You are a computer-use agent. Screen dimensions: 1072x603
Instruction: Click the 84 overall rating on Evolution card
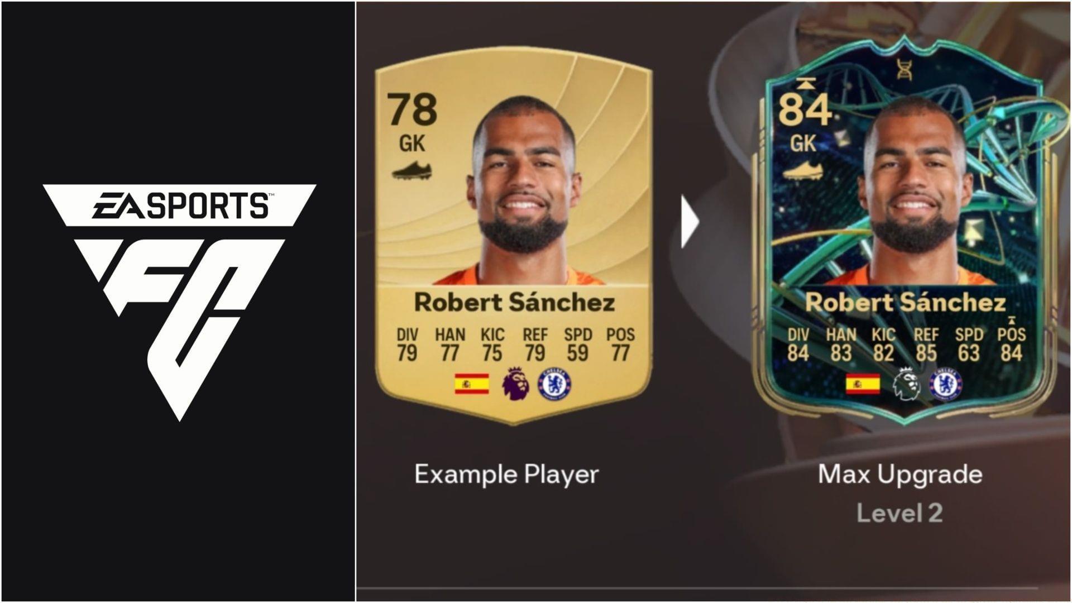[805, 110]
